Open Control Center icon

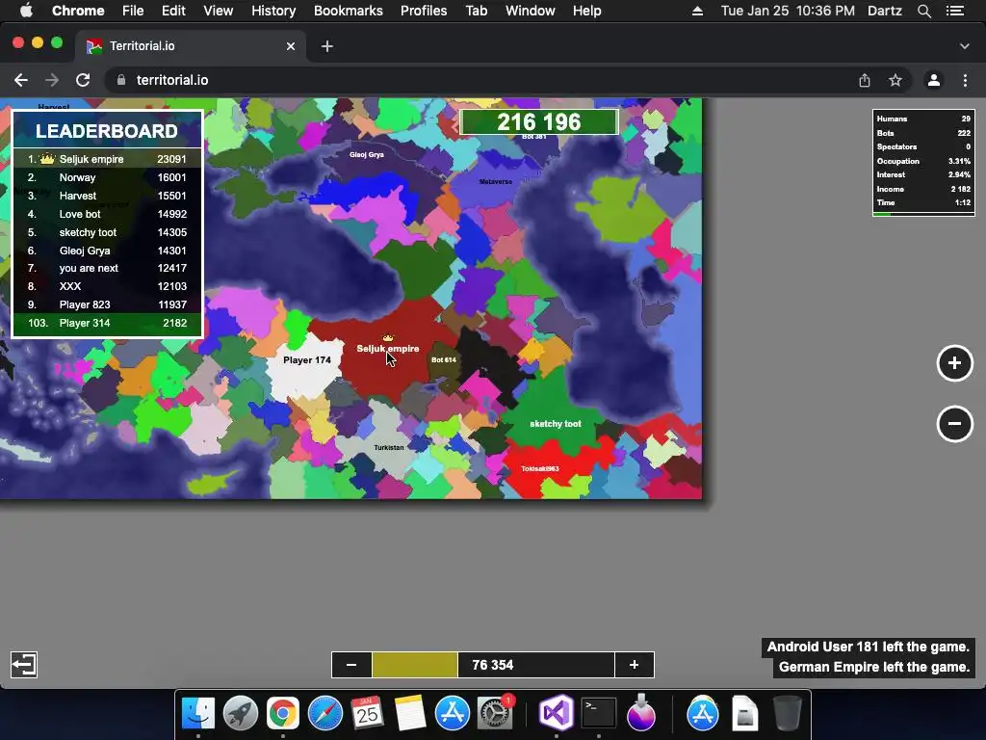click(x=955, y=11)
